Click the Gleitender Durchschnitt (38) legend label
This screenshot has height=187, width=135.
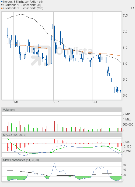(22, 5)
